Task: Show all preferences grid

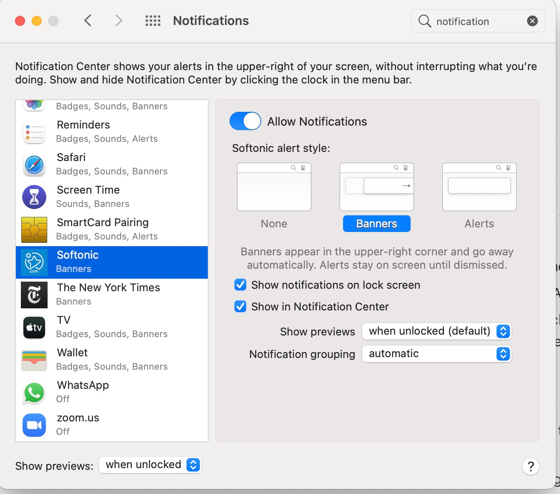Action: click(153, 20)
